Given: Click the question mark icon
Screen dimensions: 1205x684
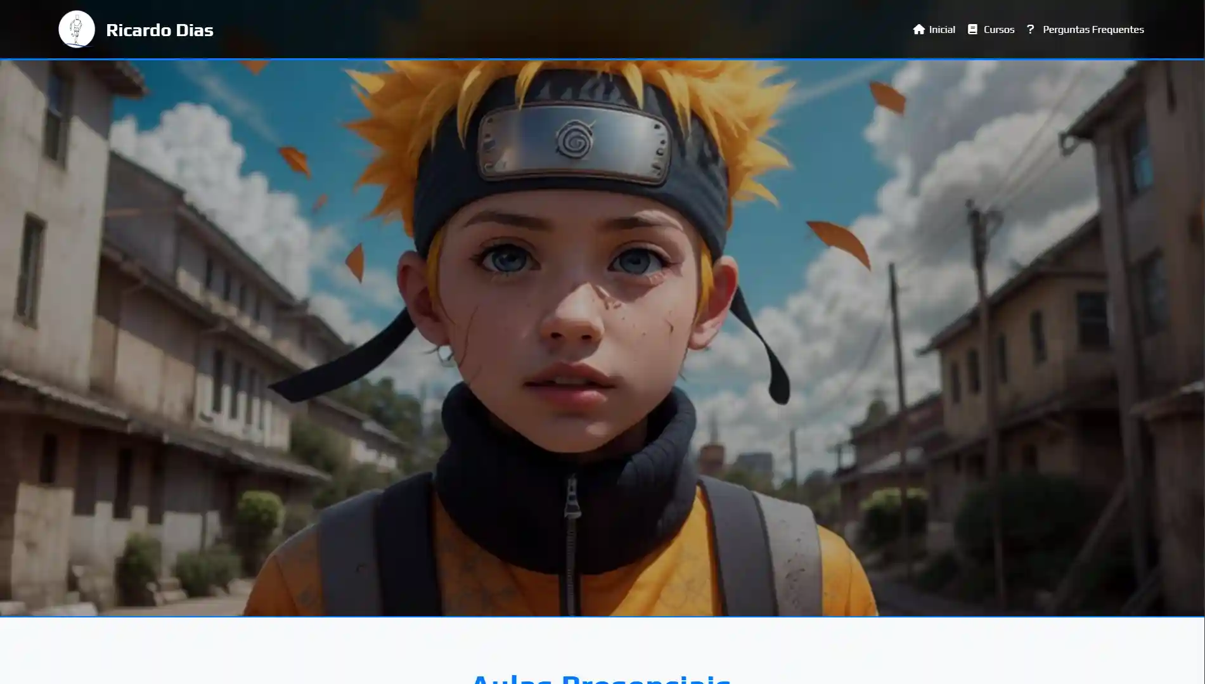Looking at the screenshot, I should pos(1031,29).
